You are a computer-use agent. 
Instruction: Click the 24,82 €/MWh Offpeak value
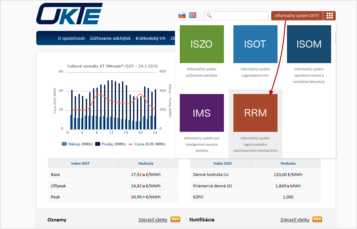click(146, 186)
